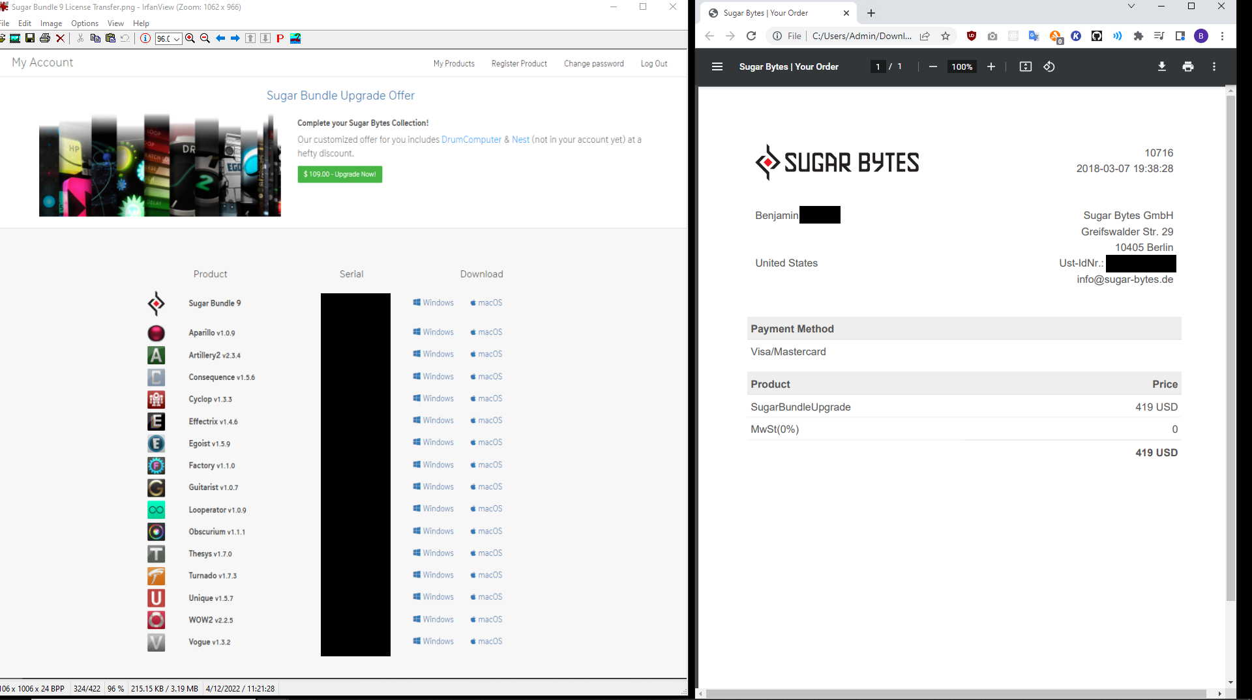Open Chrome extensions puzzle piece menu
Image resolution: width=1252 pixels, height=700 pixels.
pyautogui.click(x=1139, y=36)
